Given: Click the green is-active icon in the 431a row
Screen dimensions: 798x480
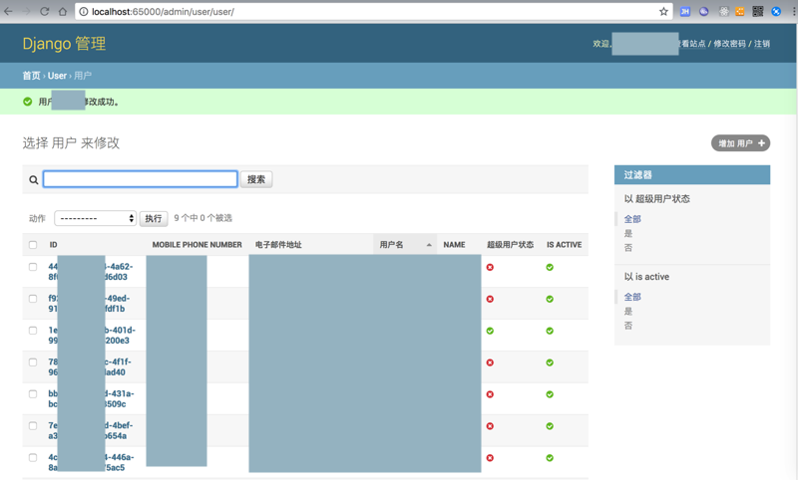Looking at the screenshot, I should 550,394.
